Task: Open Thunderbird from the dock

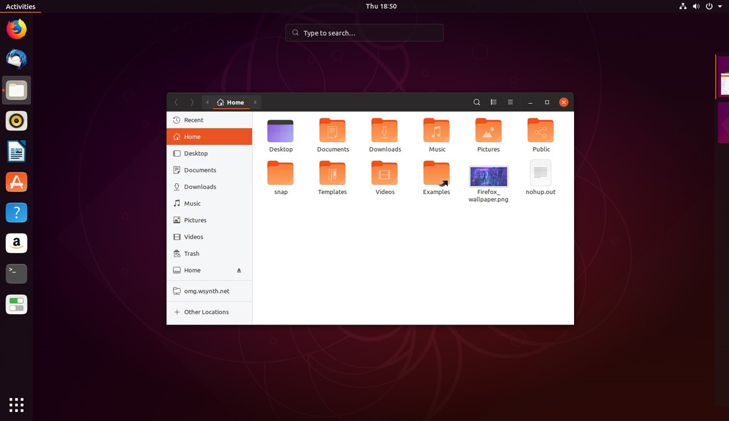Action: [16, 59]
